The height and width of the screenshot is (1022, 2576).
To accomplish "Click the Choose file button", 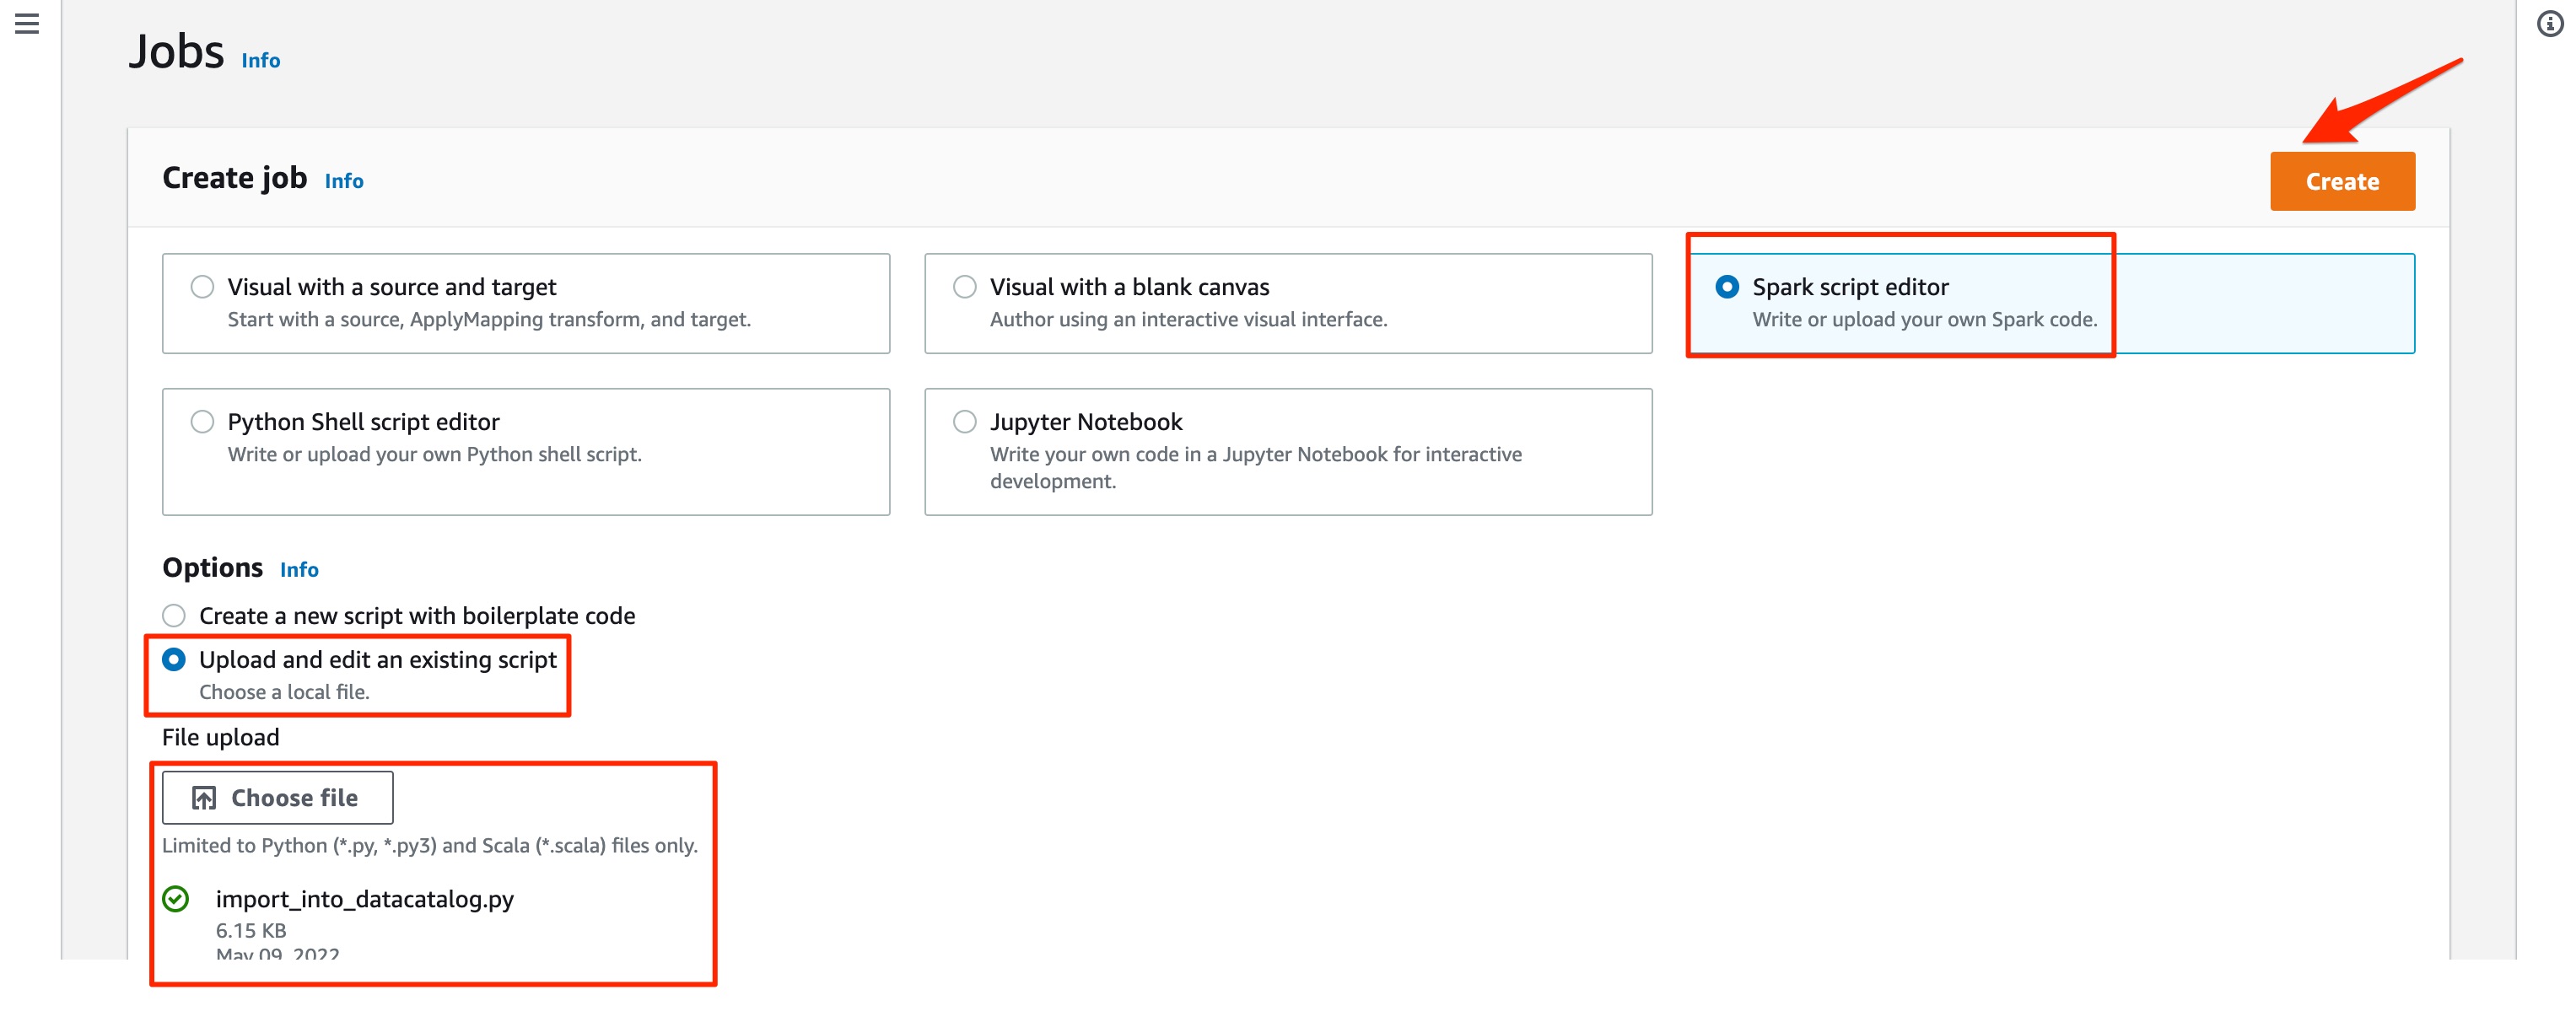I will coord(276,797).
